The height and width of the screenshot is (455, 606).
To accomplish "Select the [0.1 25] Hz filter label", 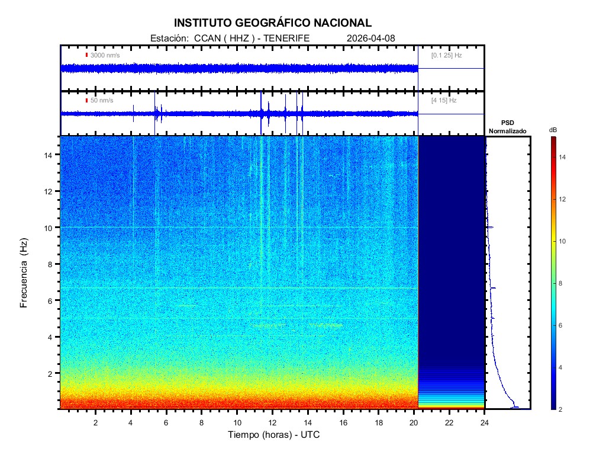I will point(447,55).
